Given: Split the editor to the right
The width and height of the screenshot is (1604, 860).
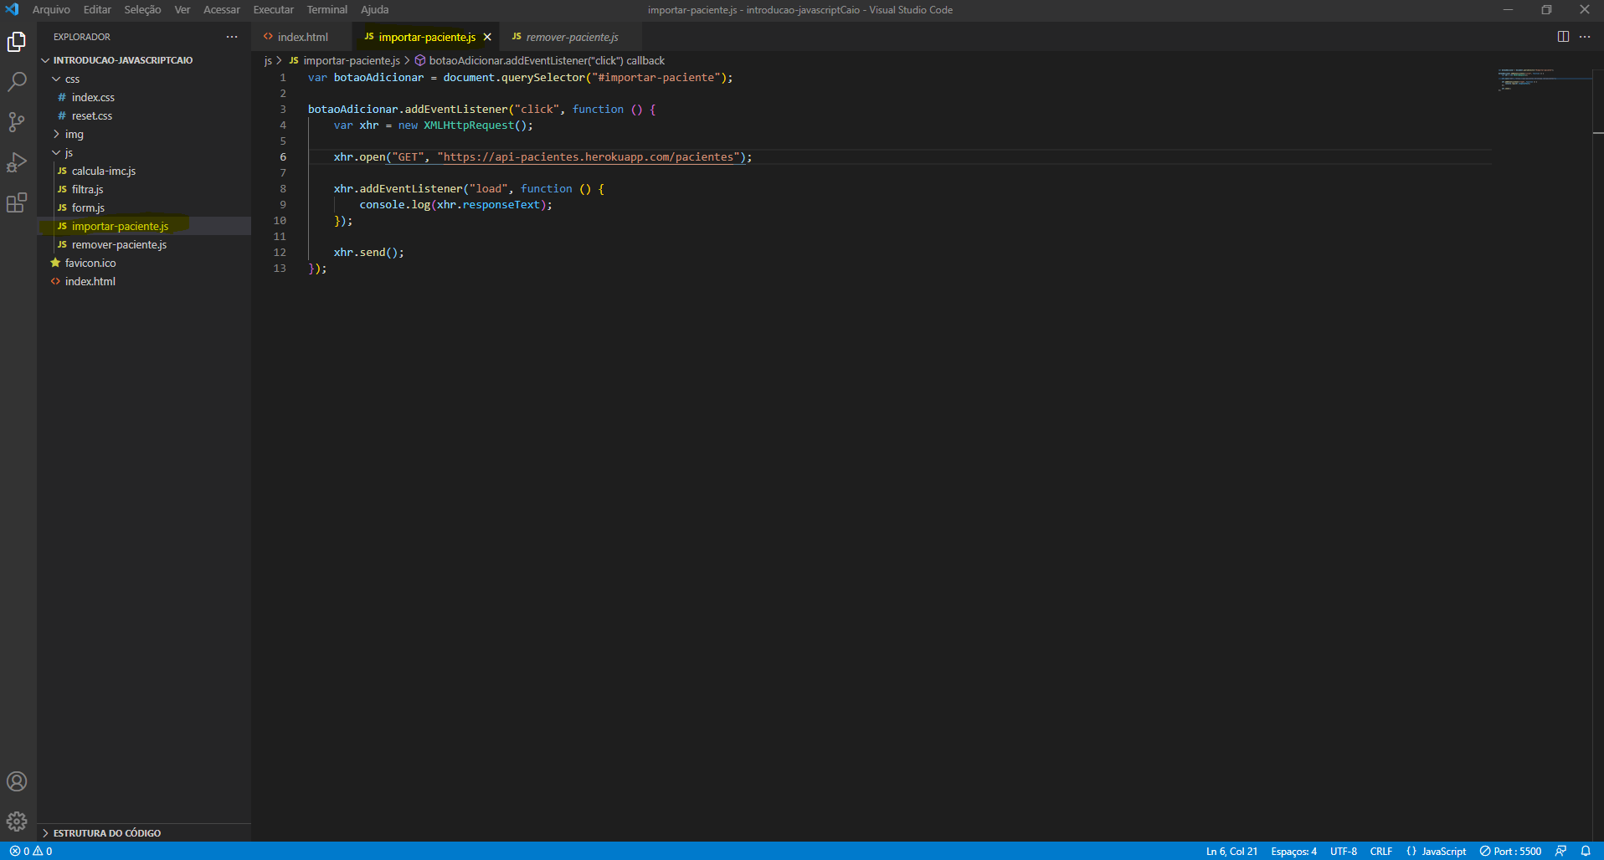Looking at the screenshot, I should (1563, 37).
